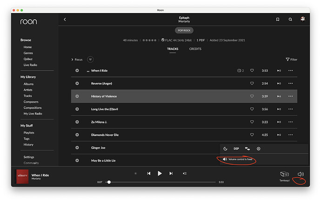Open Playlists in My Stuff
Screen dimensions: 321x201
[29, 133]
